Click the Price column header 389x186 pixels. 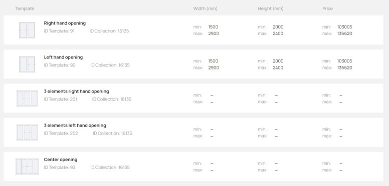(x=327, y=8)
